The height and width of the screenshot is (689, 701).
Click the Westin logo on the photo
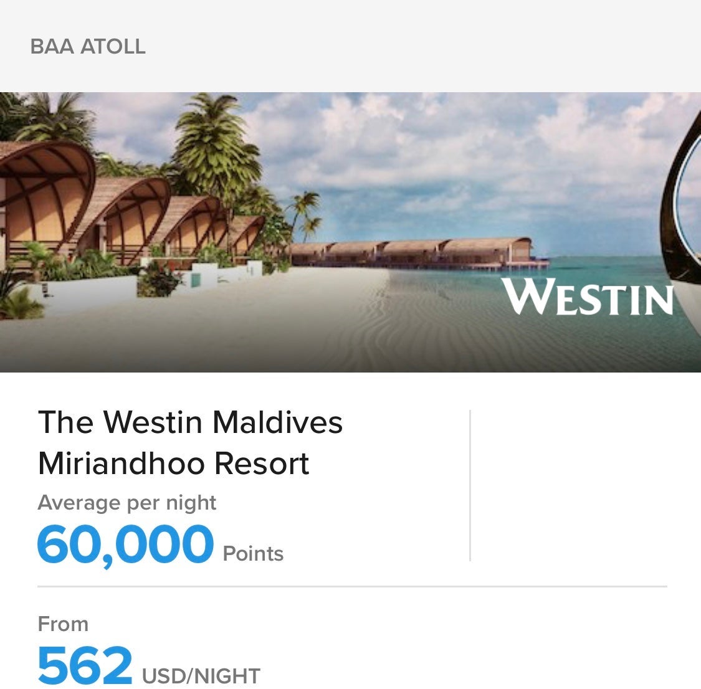pos(589,297)
